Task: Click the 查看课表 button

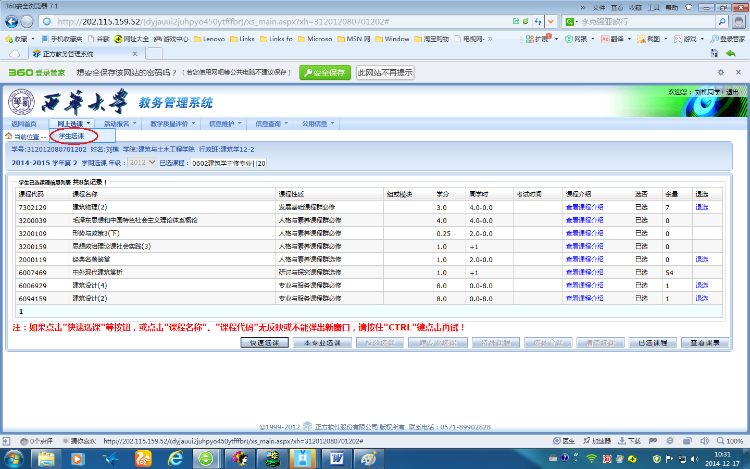Action: (x=705, y=342)
